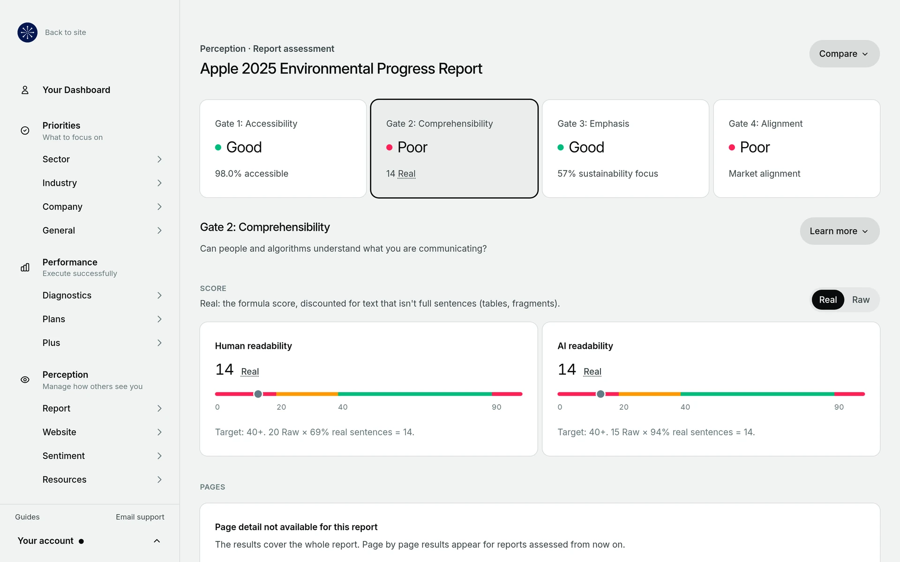
Task: Expand the Website chevron
Action: (x=159, y=432)
